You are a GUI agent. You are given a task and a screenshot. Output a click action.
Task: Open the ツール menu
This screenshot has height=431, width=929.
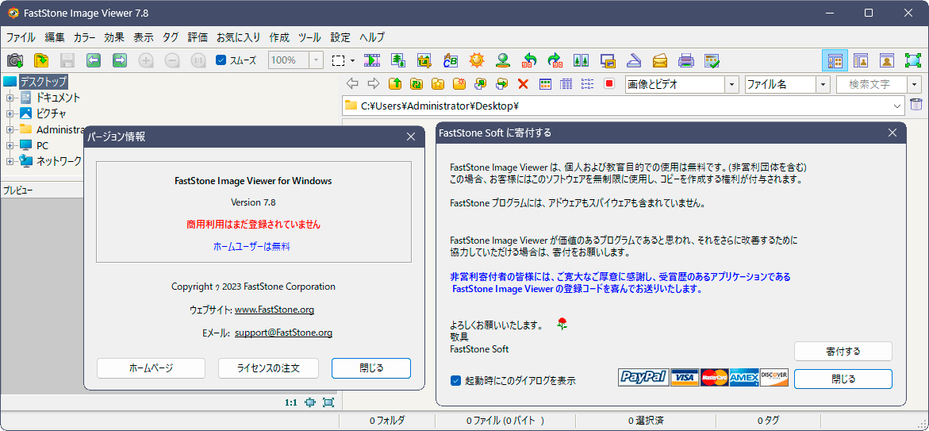click(309, 37)
